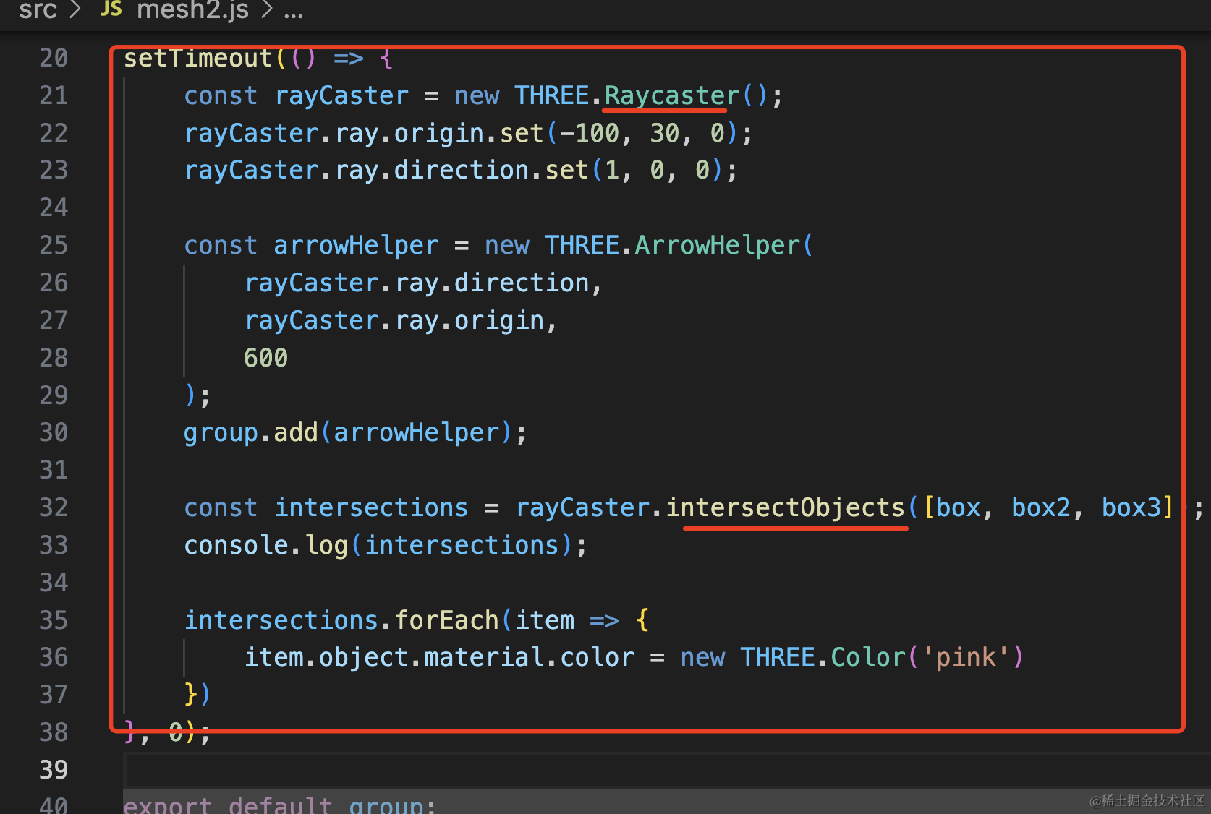The width and height of the screenshot is (1211, 814).
Task: Click 'rayCaster' variable declaration on line 21
Action: pyautogui.click(x=342, y=95)
